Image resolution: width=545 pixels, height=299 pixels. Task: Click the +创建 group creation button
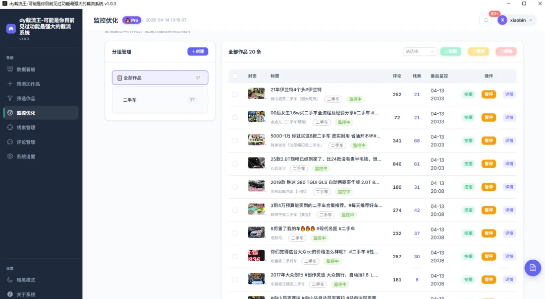tap(197, 51)
